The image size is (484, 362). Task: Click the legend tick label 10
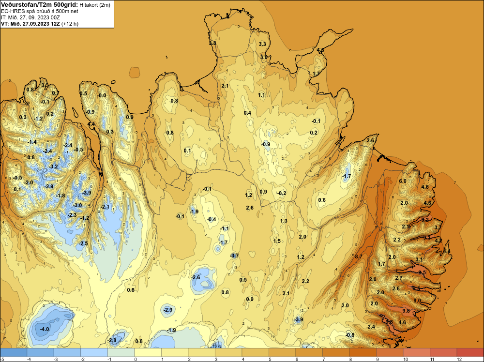pos(405,359)
